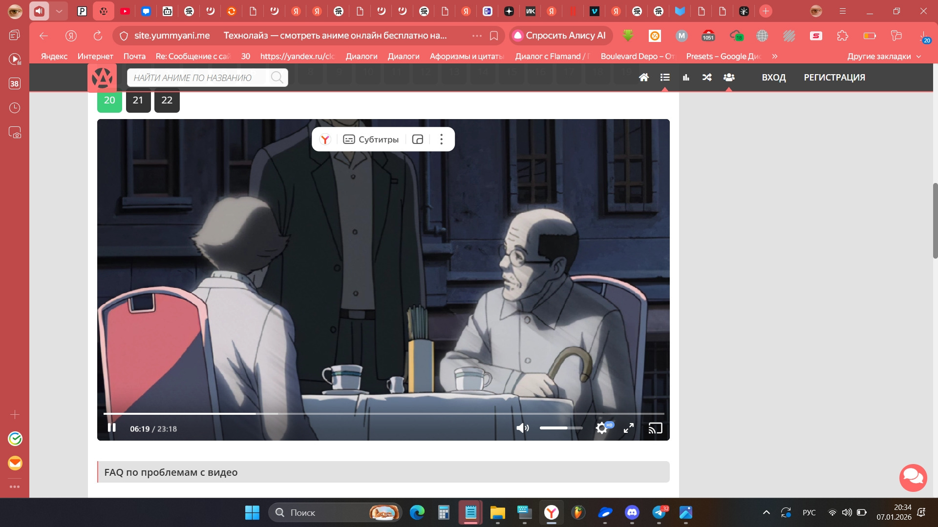938x527 pixels.
Task: Open video overlay three-dot menu
Action: 441,140
